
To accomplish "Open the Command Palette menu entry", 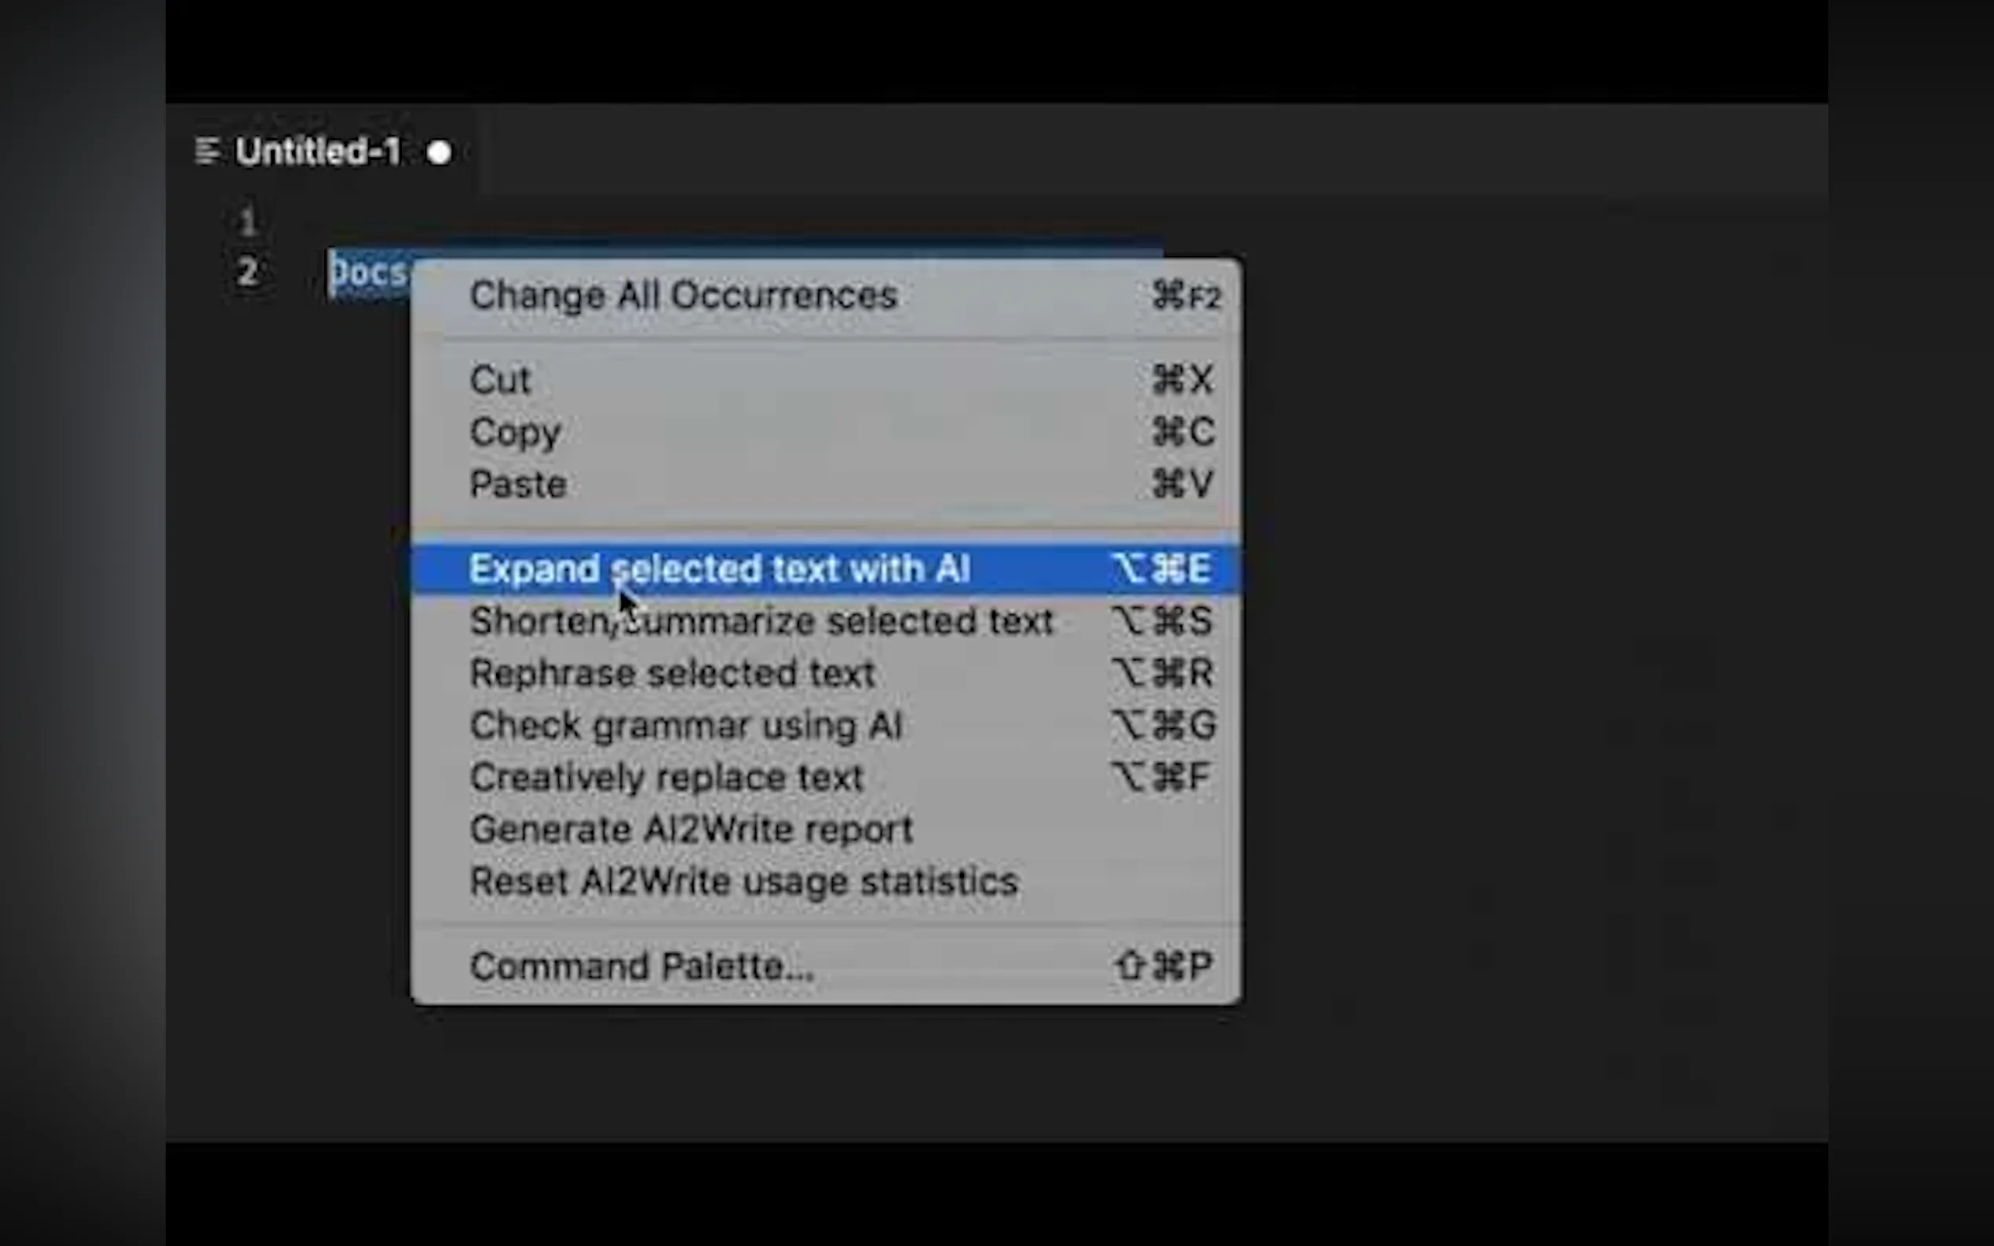I will tap(641, 966).
